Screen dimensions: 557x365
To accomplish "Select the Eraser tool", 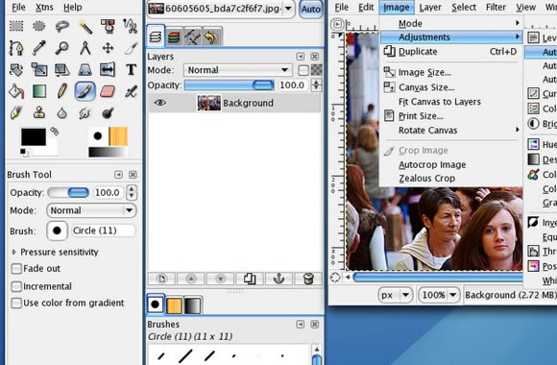I will tap(108, 91).
